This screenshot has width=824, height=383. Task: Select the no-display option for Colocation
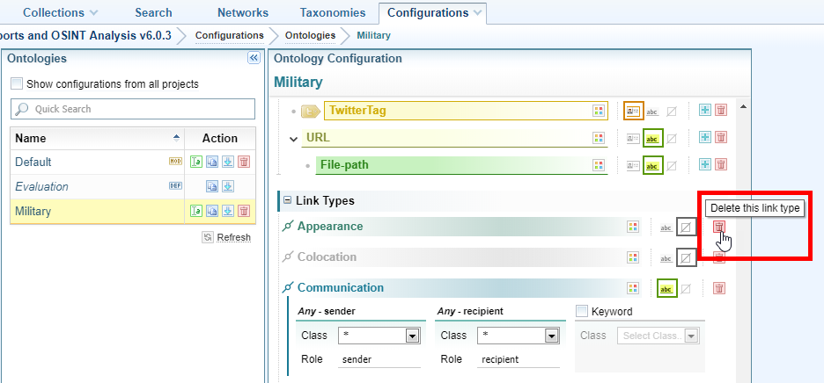pos(686,257)
